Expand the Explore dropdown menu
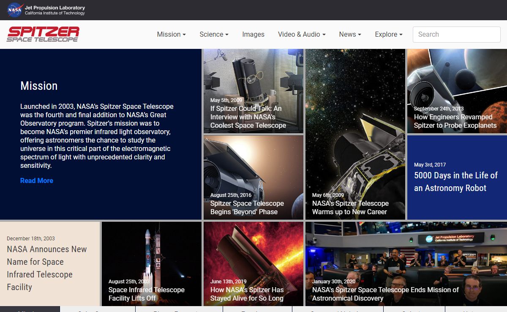 pos(389,35)
